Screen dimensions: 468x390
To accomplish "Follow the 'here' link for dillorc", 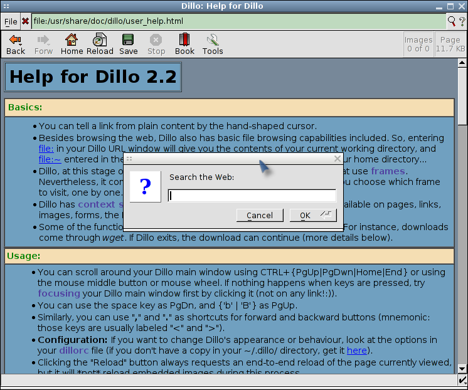I will 357,350.
